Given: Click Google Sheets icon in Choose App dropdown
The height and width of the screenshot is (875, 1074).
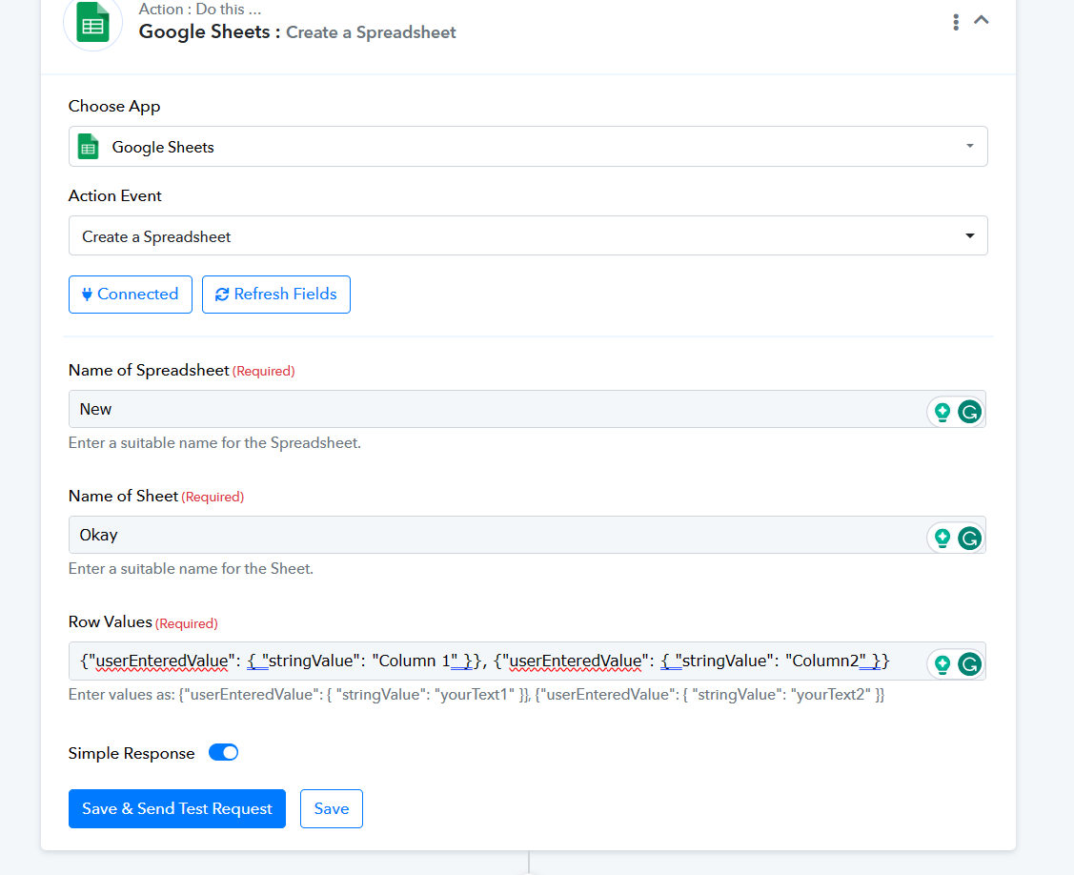Looking at the screenshot, I should click(x=89, y=147).
